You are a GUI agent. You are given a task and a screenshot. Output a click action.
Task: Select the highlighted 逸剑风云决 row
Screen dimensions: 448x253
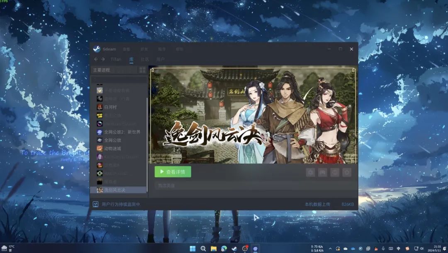pos(119,190)
